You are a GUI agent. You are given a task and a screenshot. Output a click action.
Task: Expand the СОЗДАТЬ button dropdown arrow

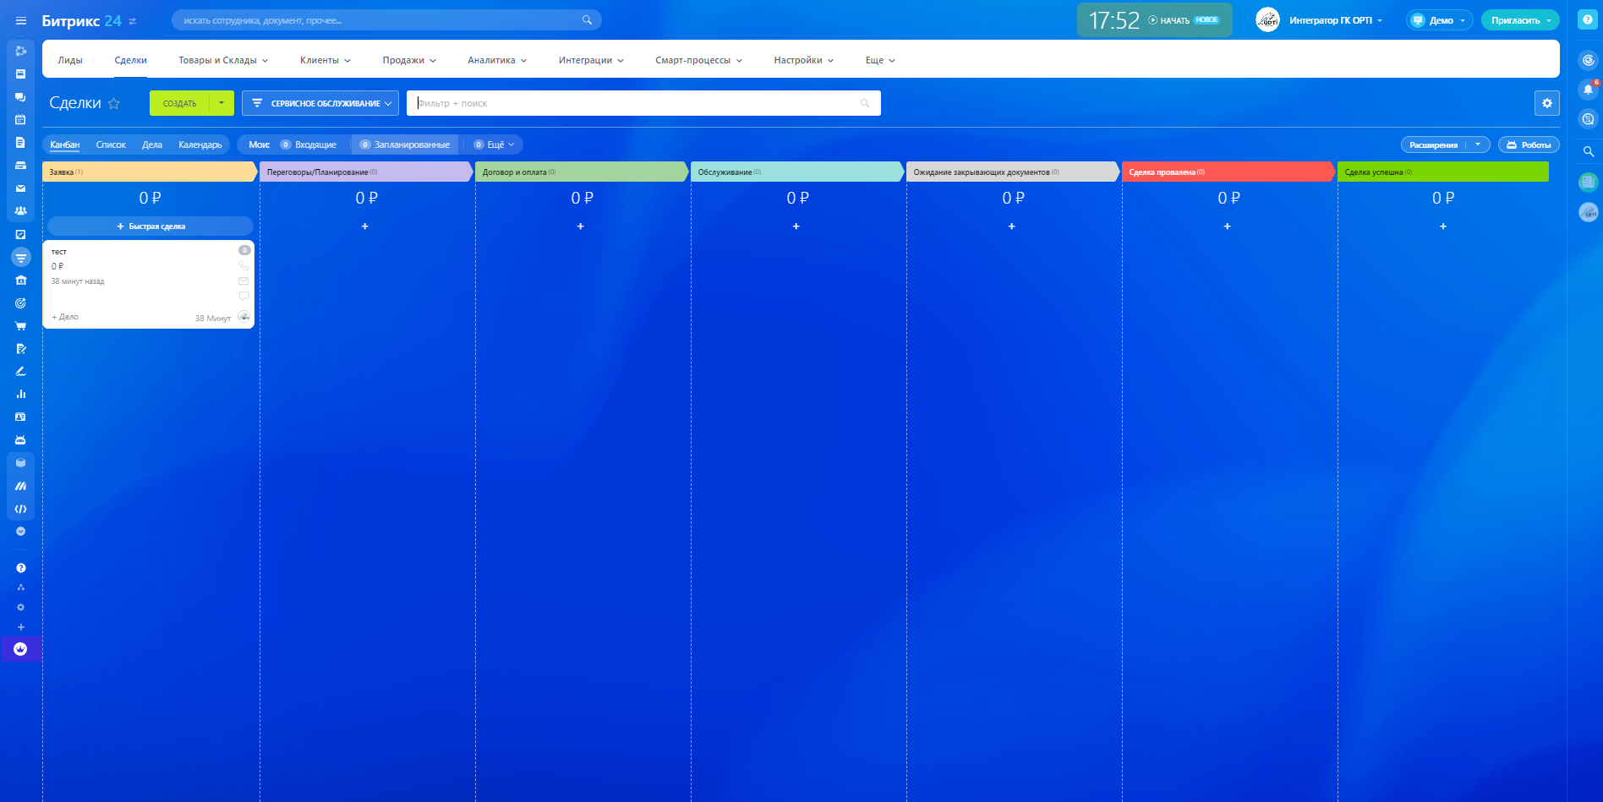(x=222, y=103)
